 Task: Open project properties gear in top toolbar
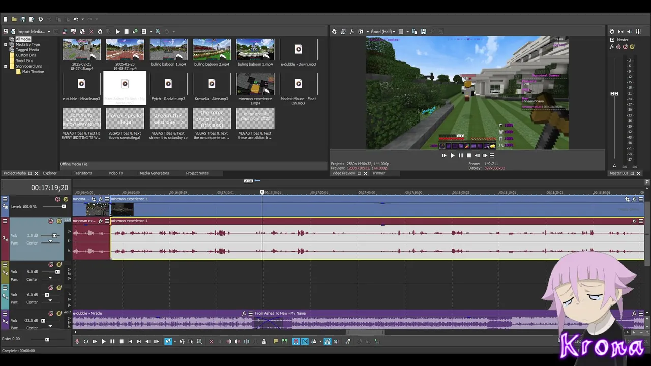click(41, 19)
